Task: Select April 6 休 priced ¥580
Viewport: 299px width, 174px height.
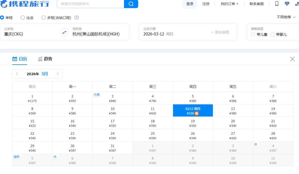Action: 73,160
